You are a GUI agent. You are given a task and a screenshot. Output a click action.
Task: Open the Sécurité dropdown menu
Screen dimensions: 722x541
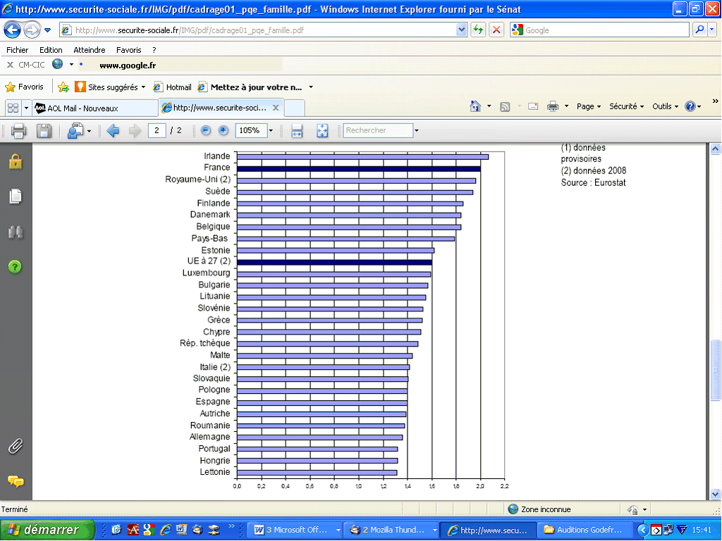[x=626, y=106]
